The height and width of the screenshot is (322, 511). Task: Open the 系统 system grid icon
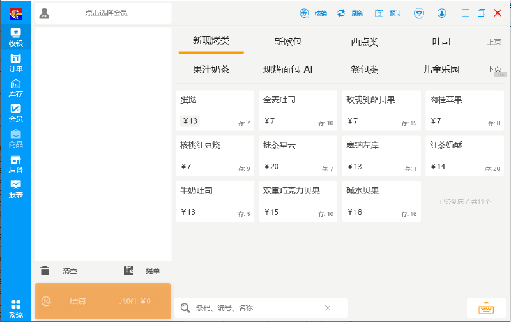pyautogui.click(x=15, y=309)
